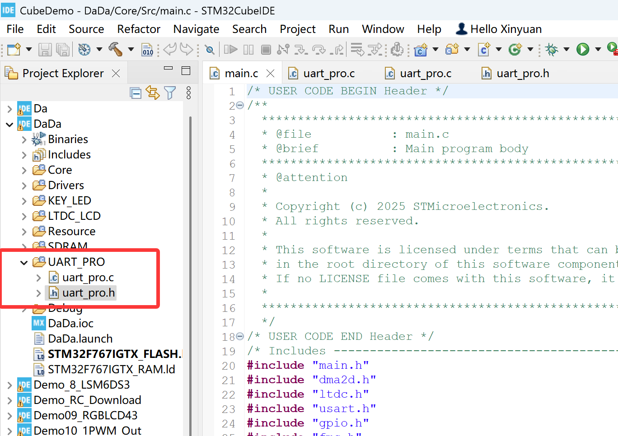
Task: Open the View Menu of Project Explorer
Action: [188, 93]
